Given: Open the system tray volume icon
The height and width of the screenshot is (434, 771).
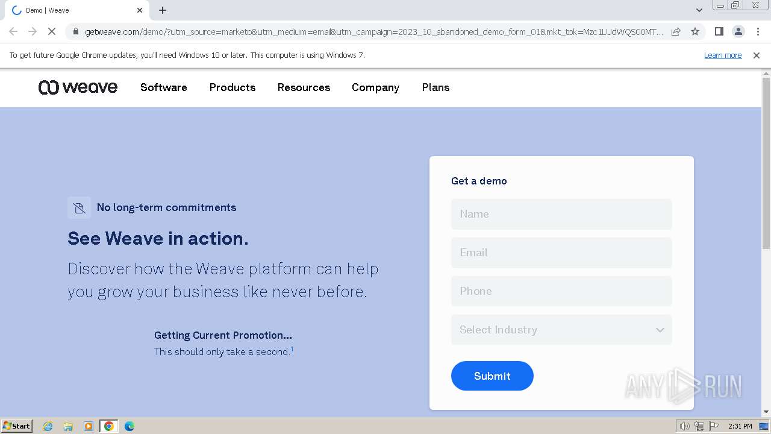Looking at the screenshot, I should (684, 426).
